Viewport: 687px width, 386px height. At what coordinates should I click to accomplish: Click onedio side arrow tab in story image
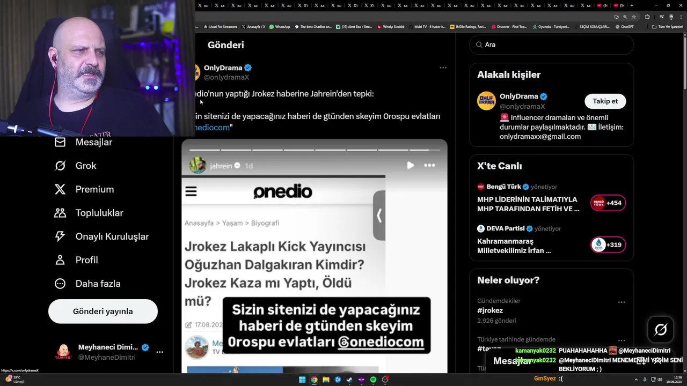coord(379,216)
